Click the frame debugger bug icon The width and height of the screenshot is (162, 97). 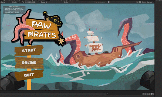point(109,2)
